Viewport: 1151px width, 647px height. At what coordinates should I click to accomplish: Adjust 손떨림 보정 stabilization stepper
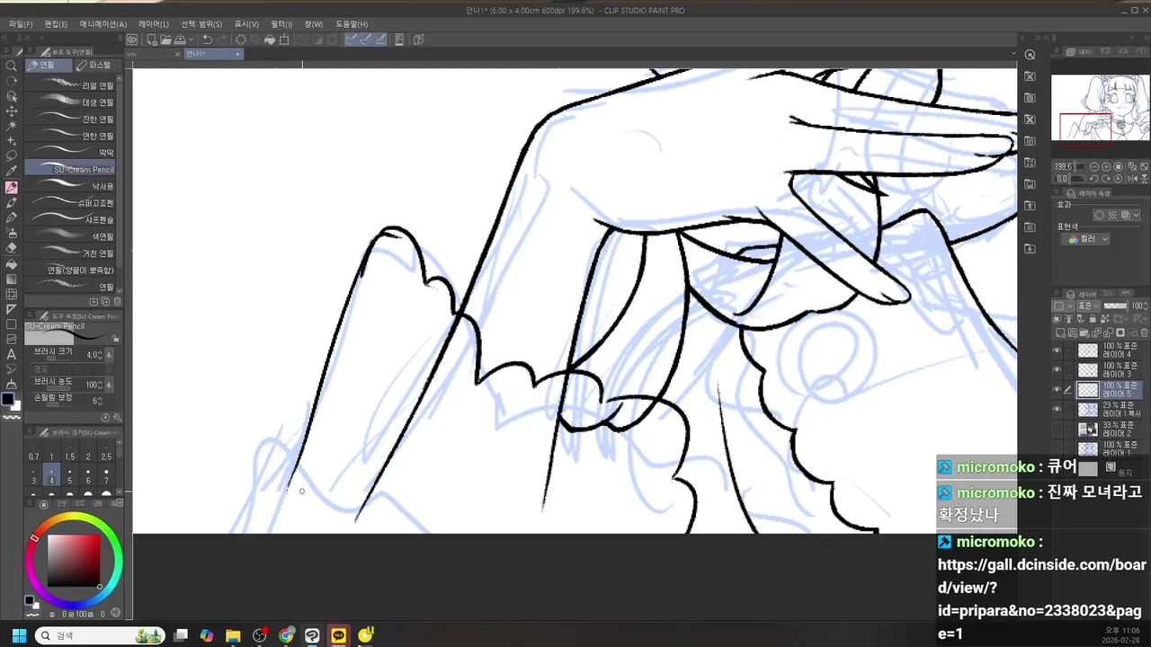[x=100, y=401]
